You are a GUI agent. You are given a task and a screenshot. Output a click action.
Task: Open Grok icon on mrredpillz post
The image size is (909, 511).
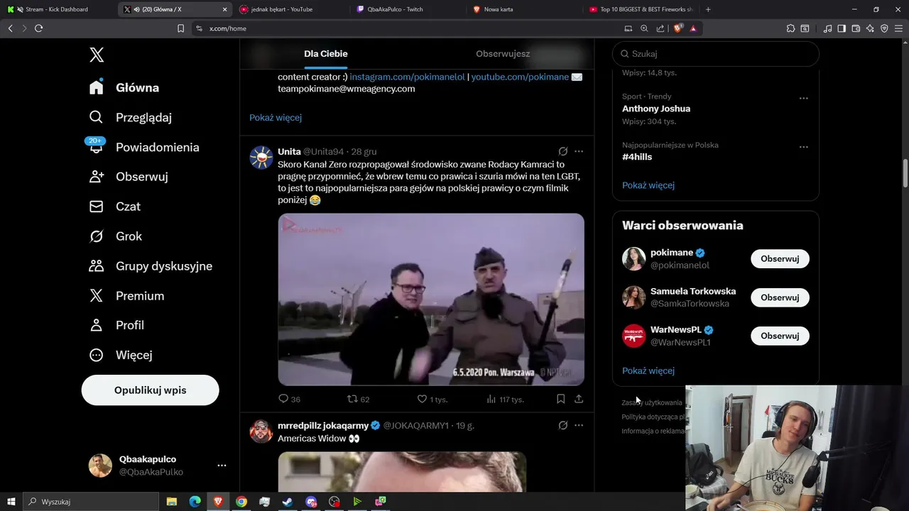(563, 425)
